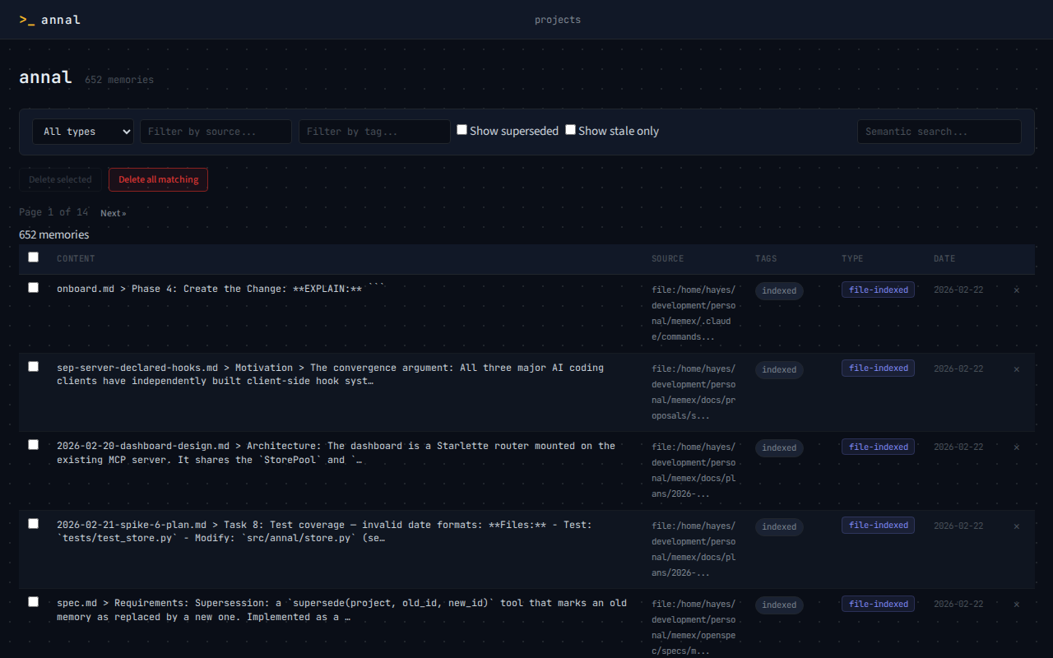Click file-indexed badge in spec.md row
1053x658 pixels.
pos(878,604)
